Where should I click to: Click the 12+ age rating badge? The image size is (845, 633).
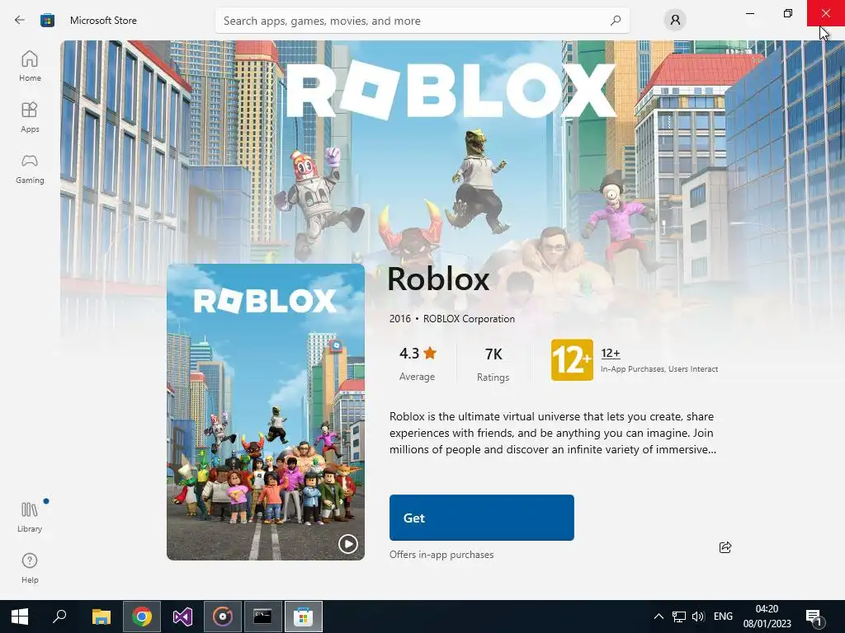tap(572, 360)
